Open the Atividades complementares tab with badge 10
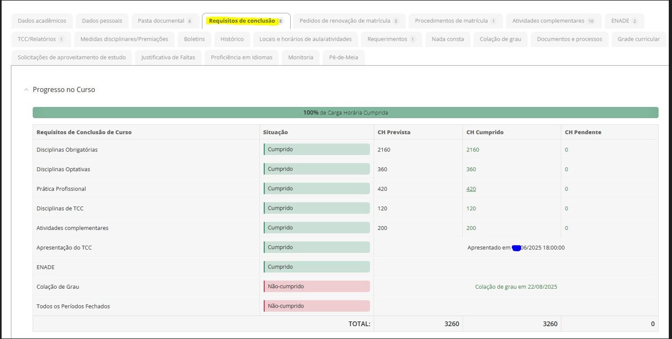The width and height of the screenshot is (672, 339). pos(554,21)
